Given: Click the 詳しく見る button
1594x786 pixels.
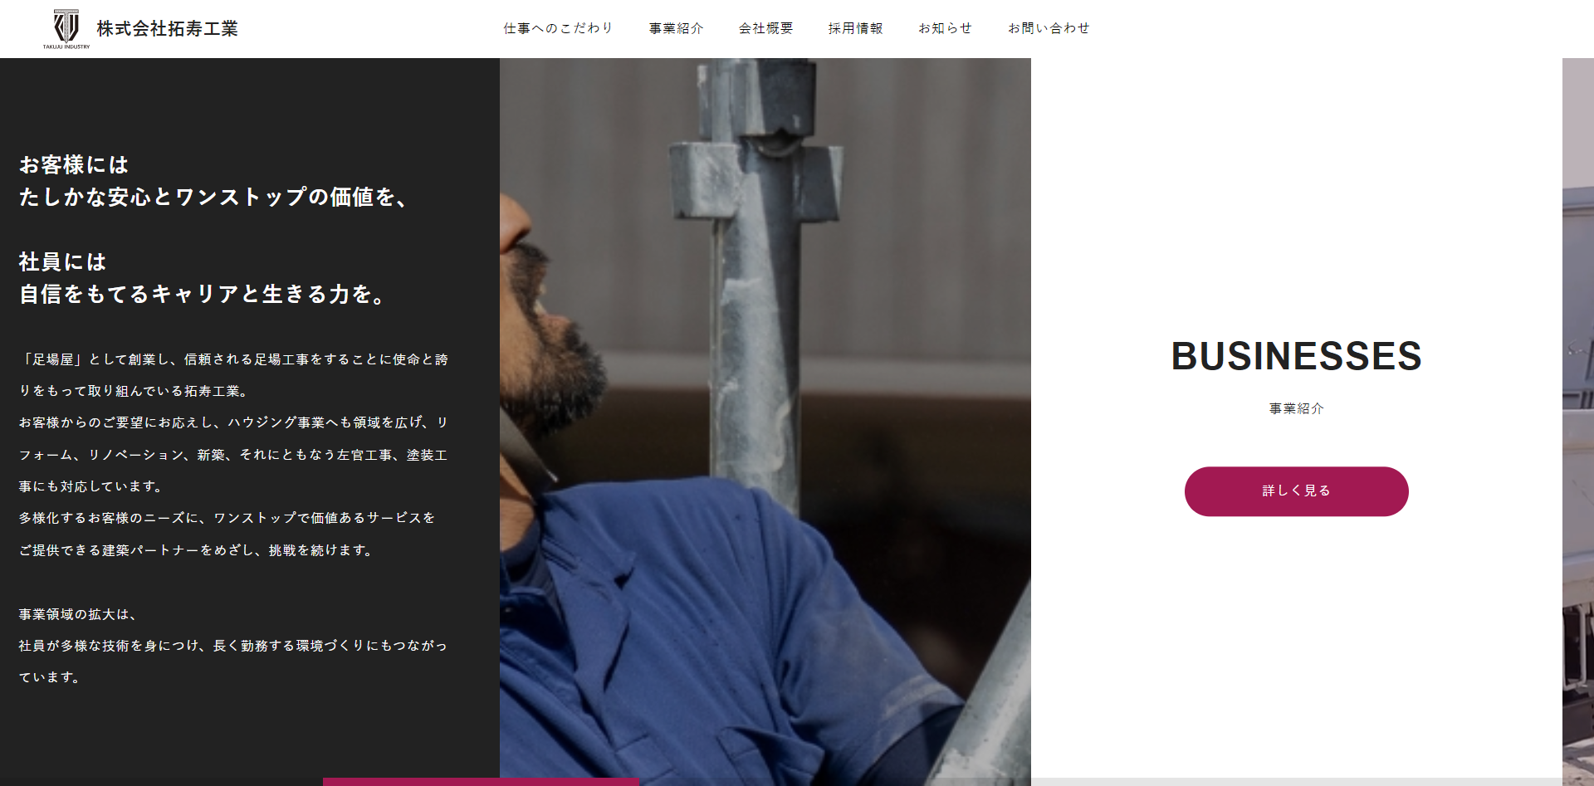Looking at the screenshot, I should (x=1297, y=491).
